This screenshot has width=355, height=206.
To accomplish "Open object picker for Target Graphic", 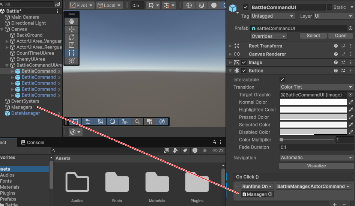I will click(350, 95).
